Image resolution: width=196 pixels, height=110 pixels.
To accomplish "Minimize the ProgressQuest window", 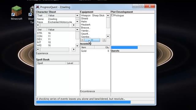I will [x=135, y=6].
